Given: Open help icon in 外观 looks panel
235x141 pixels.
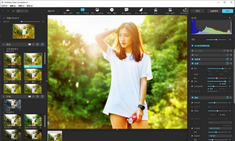Looking at the screenshot, I should (42, 96).
